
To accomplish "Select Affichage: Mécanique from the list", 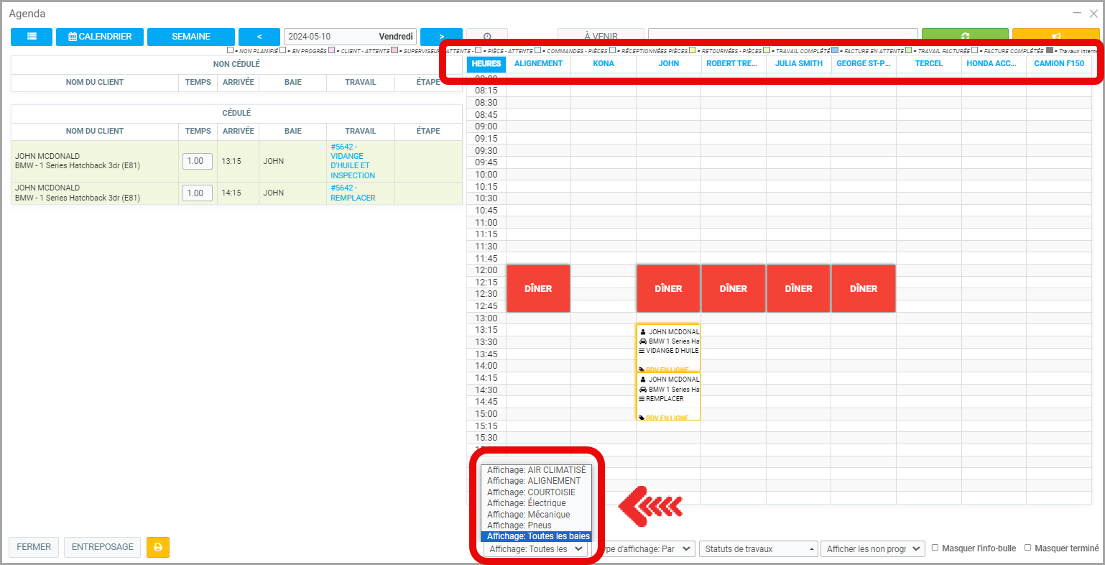I will (529, 515).
